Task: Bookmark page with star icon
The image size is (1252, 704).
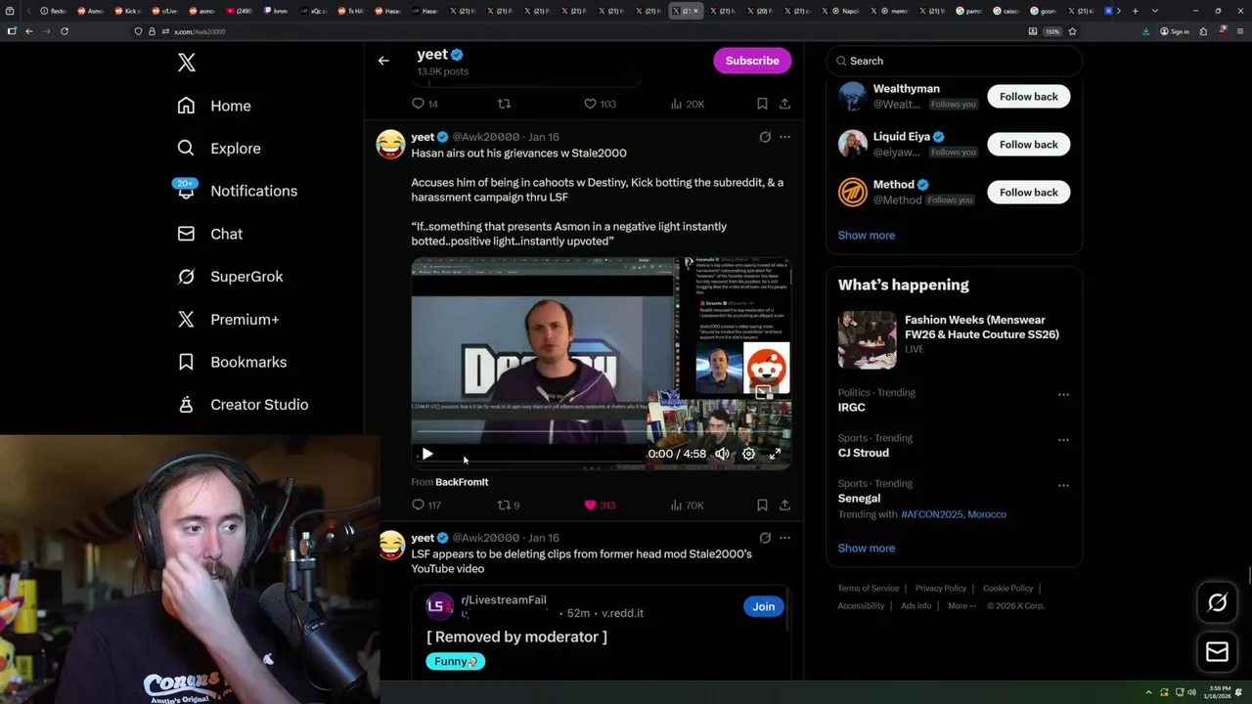Action: pos(1072,31)
